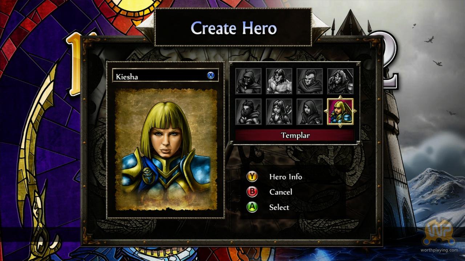The image size is (465, 261).
Task: Click the red B button icon
Action: tap(252, 192)
